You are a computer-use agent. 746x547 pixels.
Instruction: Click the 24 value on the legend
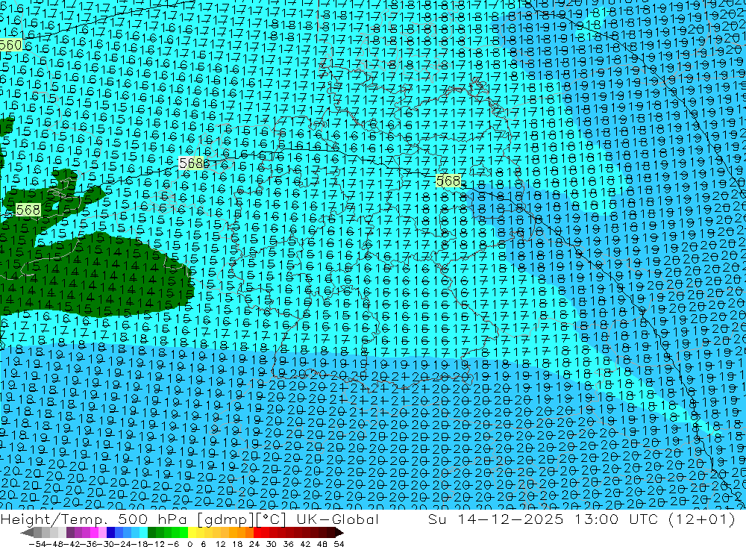(254, 544)
